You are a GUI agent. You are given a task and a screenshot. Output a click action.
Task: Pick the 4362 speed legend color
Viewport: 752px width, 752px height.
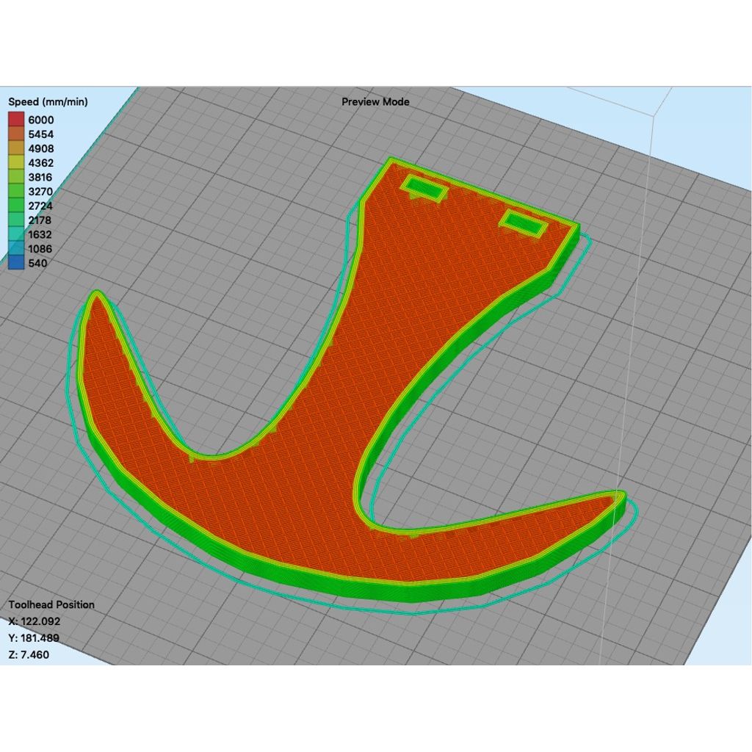click(16, 163)
